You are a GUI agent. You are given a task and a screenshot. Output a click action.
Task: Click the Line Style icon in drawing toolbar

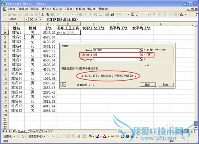pyautogui.click(x=112, y=136)
